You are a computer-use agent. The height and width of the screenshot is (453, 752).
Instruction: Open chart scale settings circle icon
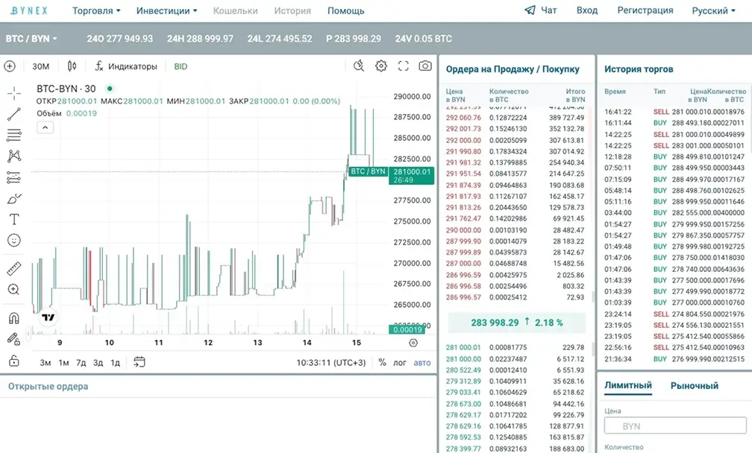pos(413,343)
